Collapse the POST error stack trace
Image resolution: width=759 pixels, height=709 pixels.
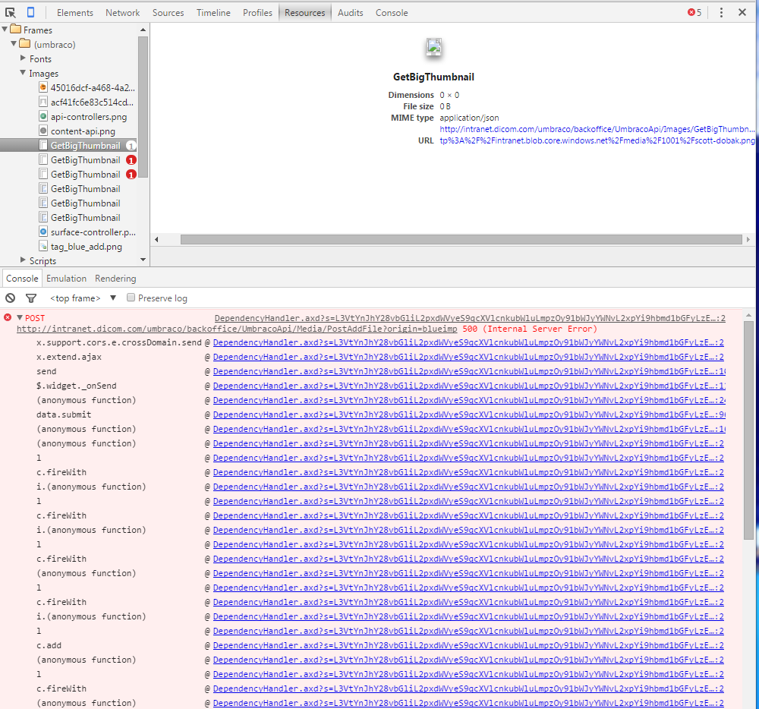pyautogui.click(x=20, y=317)
